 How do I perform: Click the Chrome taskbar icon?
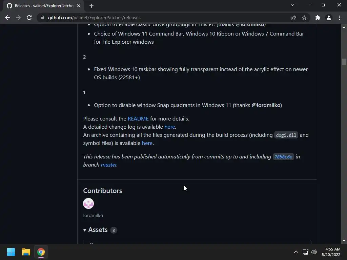click(41, 252)
